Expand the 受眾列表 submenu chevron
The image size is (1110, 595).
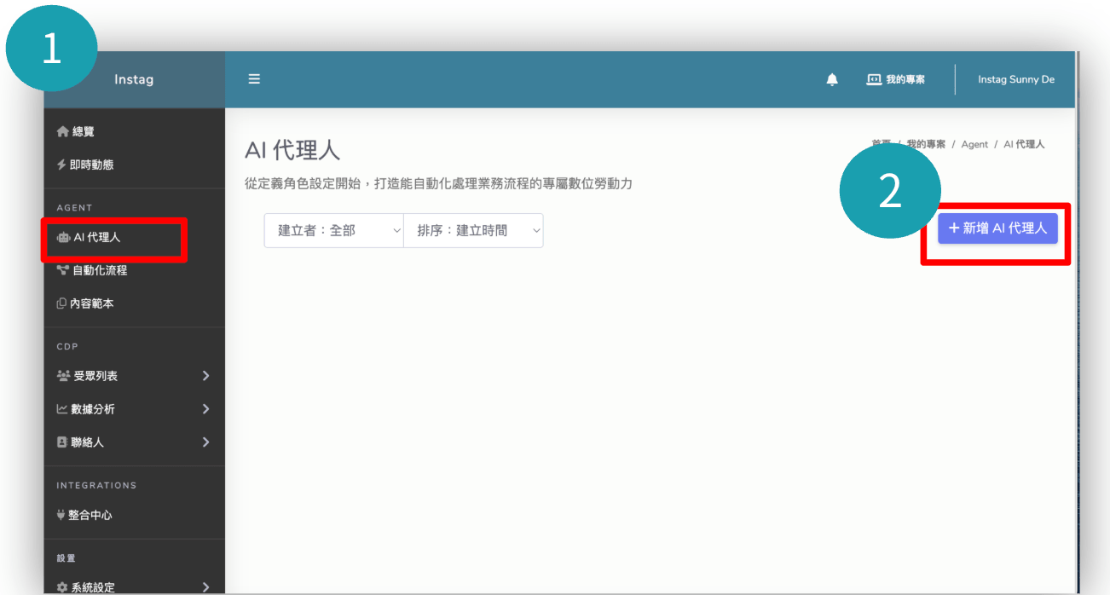[x=205, y=376]
